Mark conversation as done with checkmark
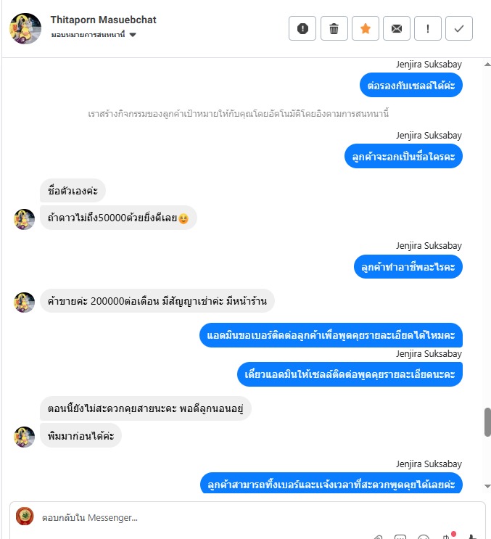This screenshot has width=491, height=539. tap(459, 28)
